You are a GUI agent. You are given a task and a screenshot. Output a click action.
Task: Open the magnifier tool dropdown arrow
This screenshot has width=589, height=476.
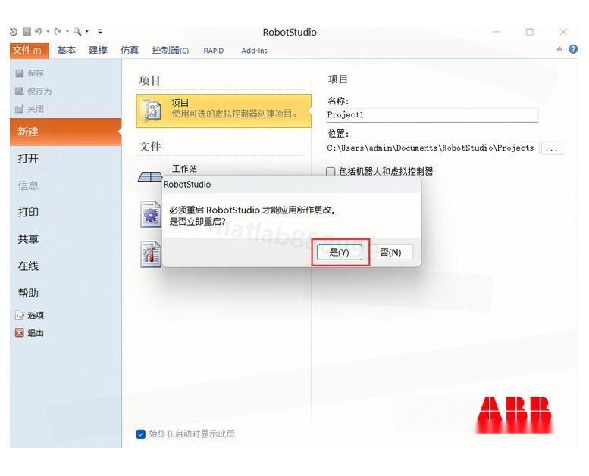[x=86, y=32]
